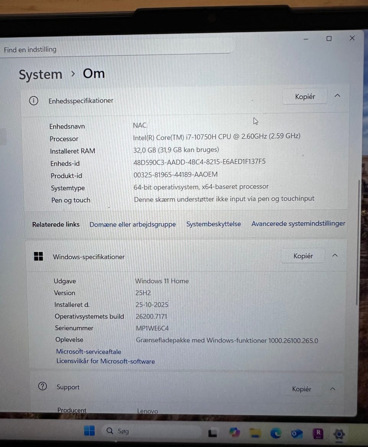
Task: Open Domæne eller arbejdsgruppe link
Action: pos(133,224)
